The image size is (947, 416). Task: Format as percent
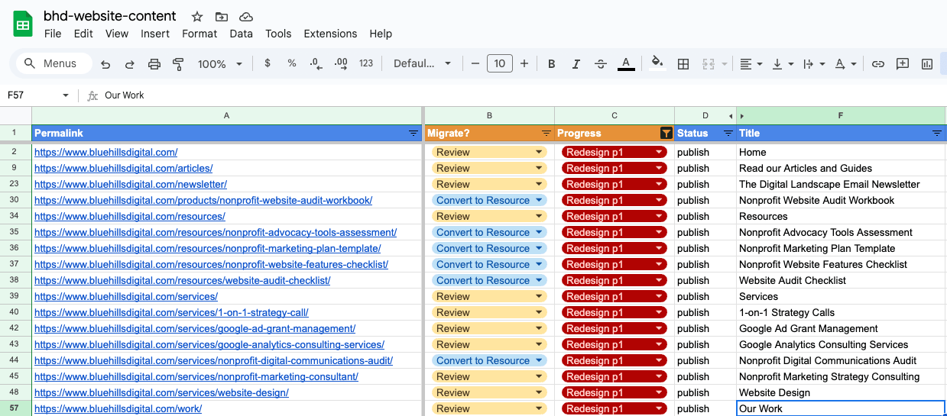coord(292,63)
